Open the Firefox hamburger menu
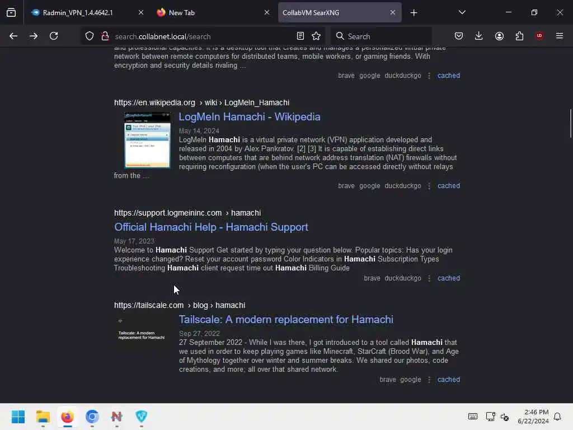This screenshot has height=430, width=573. [x=560, y=36]
